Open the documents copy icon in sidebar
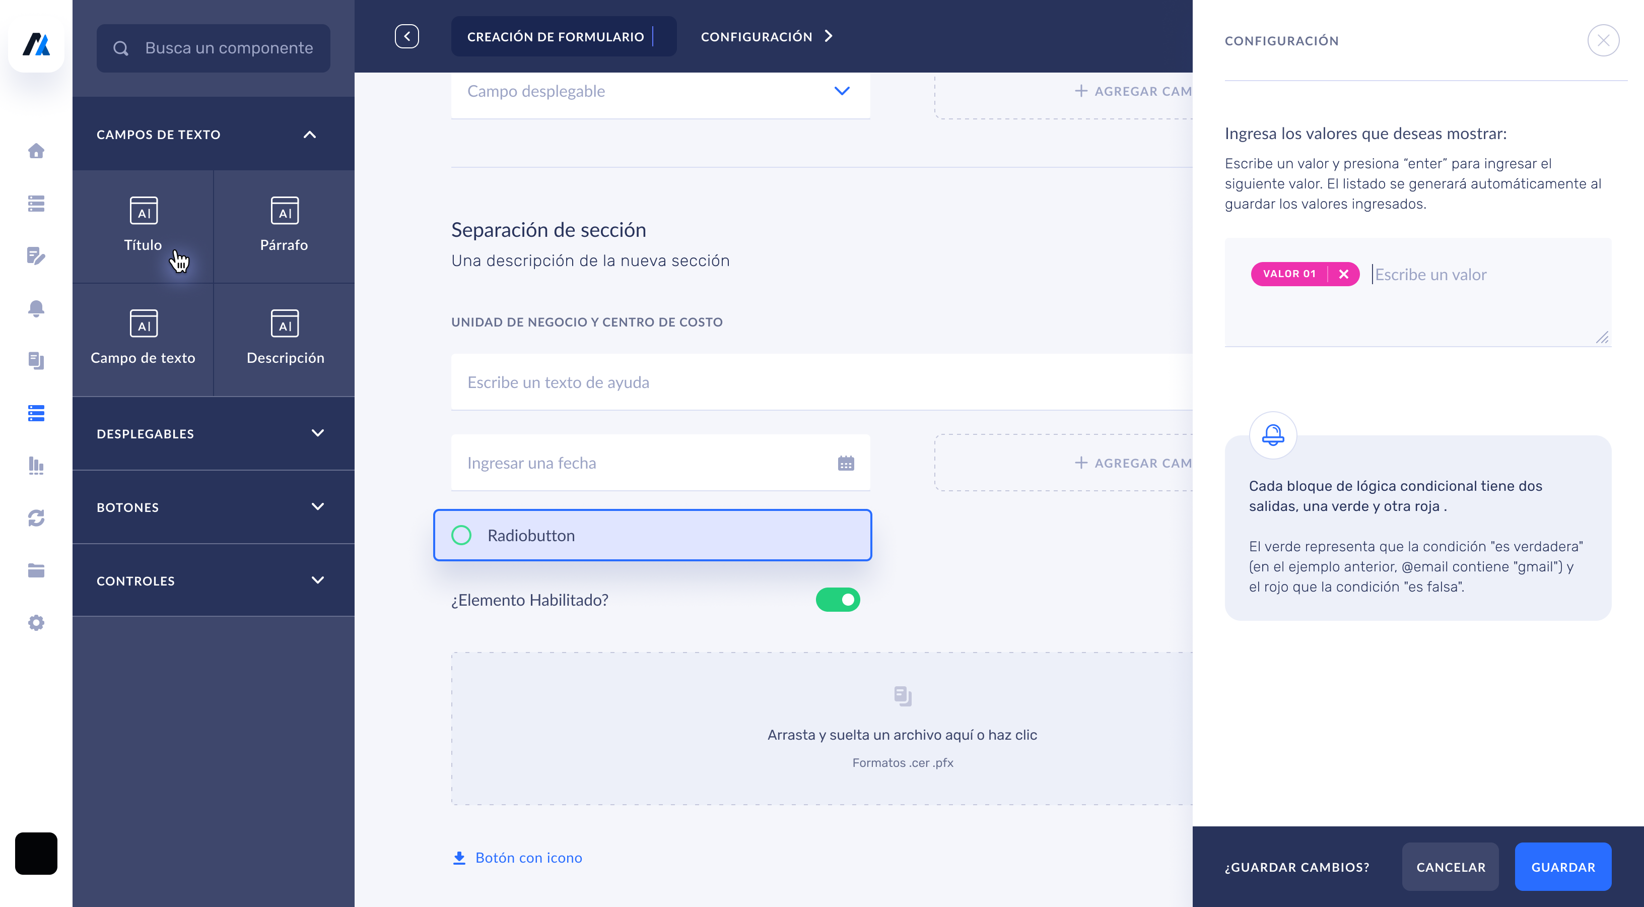This screenshot has height=907, width=1644. pos(36,361)
